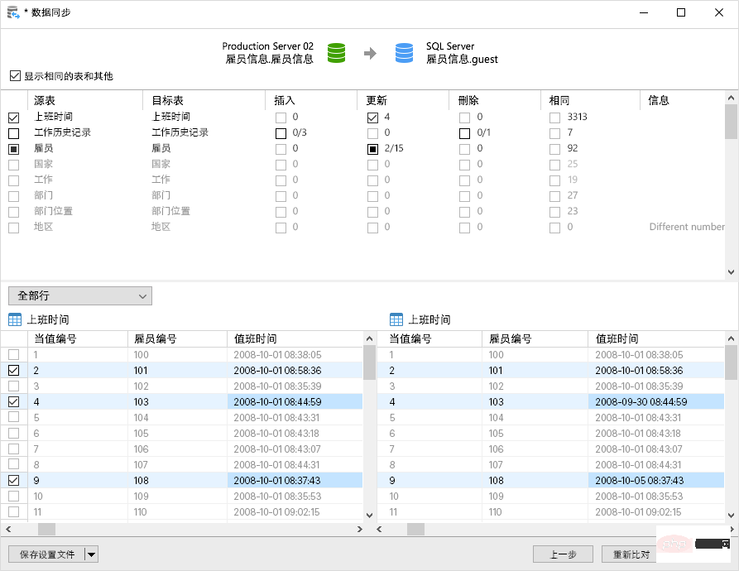Uncheck row 4 checkbox in source grid
Screen dimensions: 739x571
(14, 402)
